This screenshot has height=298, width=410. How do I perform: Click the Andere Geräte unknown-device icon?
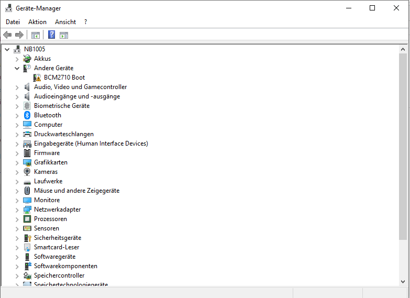point(27,68)
